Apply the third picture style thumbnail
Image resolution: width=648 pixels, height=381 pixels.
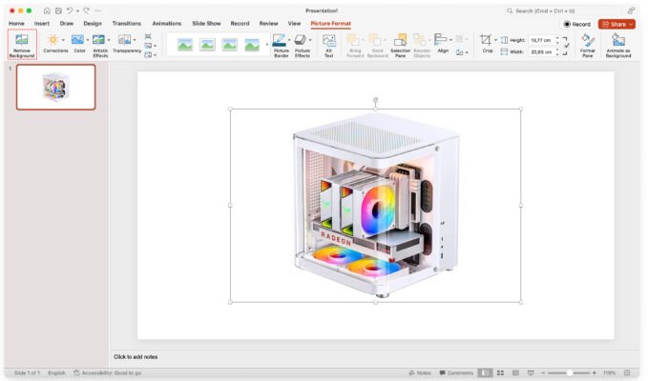(229, 45)
